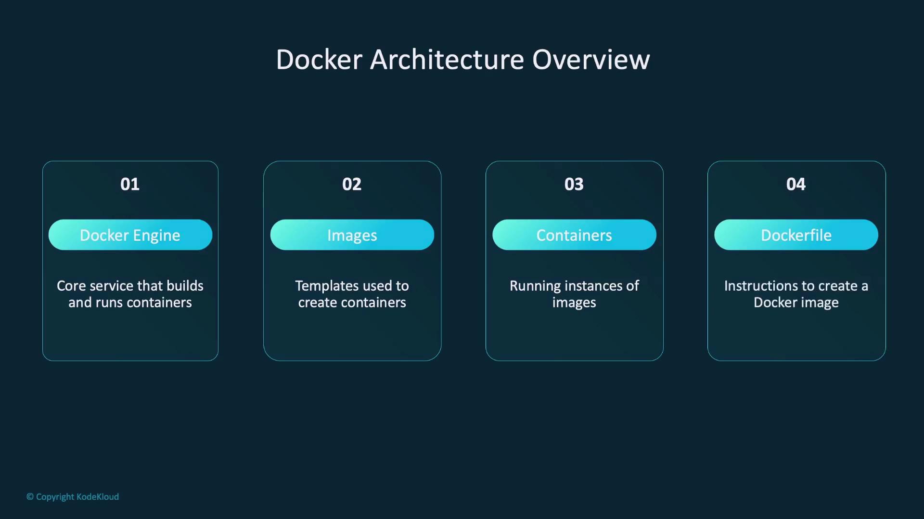Click the Images pill label

352,235
